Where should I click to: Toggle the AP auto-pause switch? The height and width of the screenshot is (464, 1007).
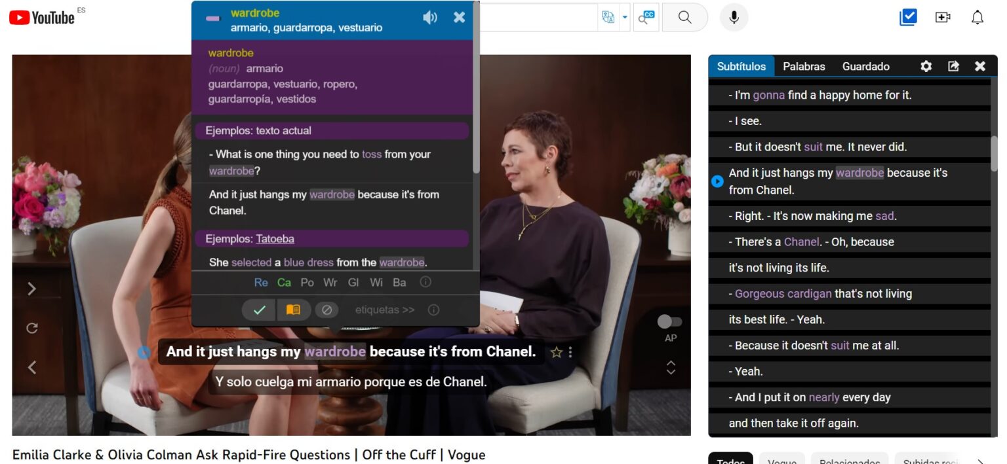tap(670, 321)
